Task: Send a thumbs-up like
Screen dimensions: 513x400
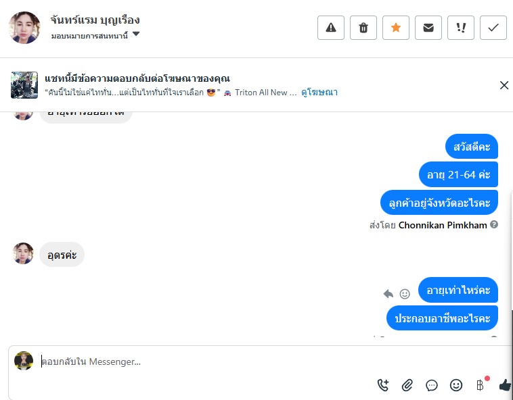Action: [504, 385]
